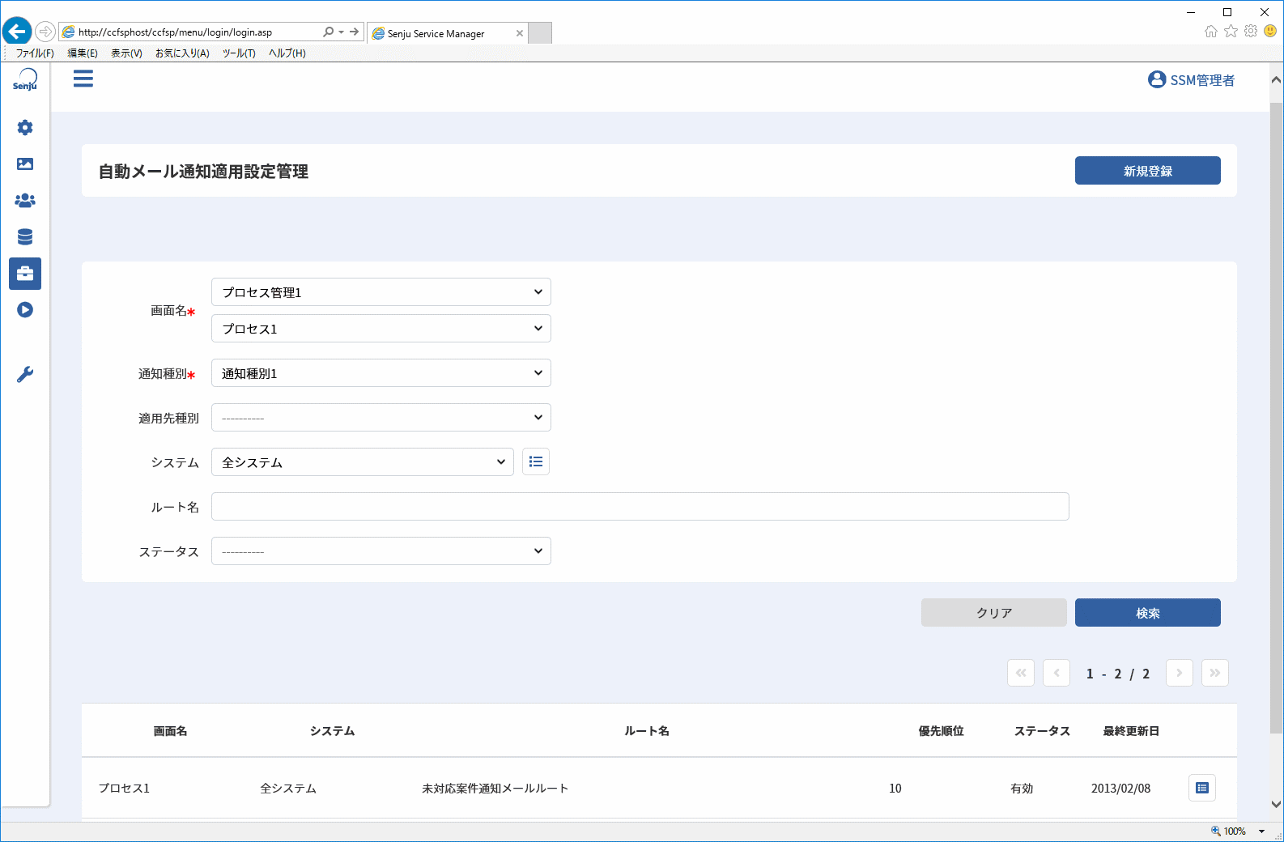The width and height of the screenshot is (1284, 842).
Task: Open the browser tools gear
Action: tap(1251, 31)
